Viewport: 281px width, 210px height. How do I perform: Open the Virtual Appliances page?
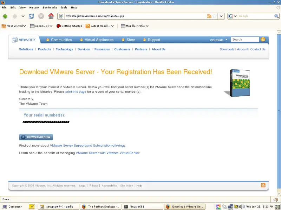[99, 40]
